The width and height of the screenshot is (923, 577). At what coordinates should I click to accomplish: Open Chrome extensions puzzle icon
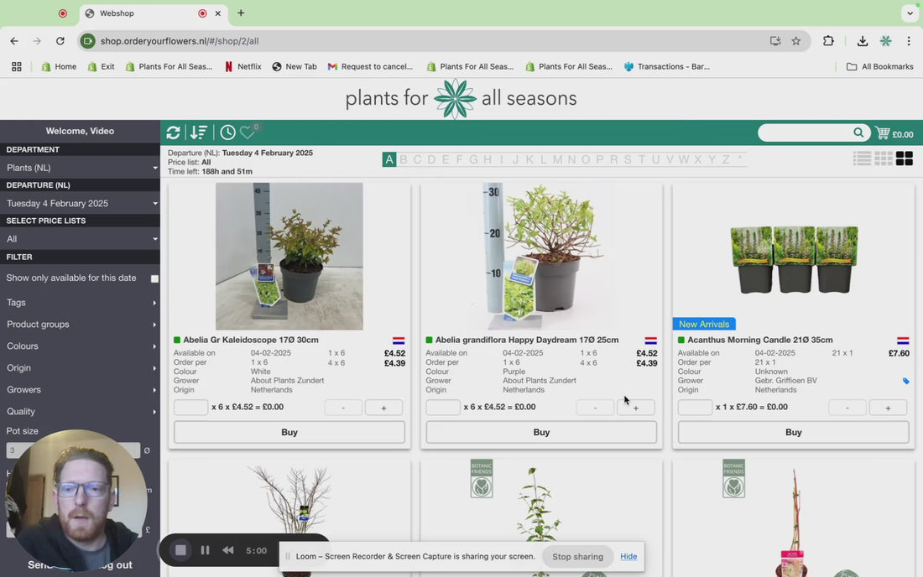click(x=828, y=40)
